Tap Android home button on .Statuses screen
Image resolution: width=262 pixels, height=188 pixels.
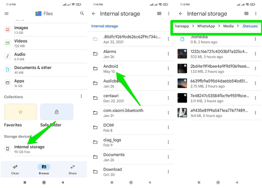click(x=218, y=183)
